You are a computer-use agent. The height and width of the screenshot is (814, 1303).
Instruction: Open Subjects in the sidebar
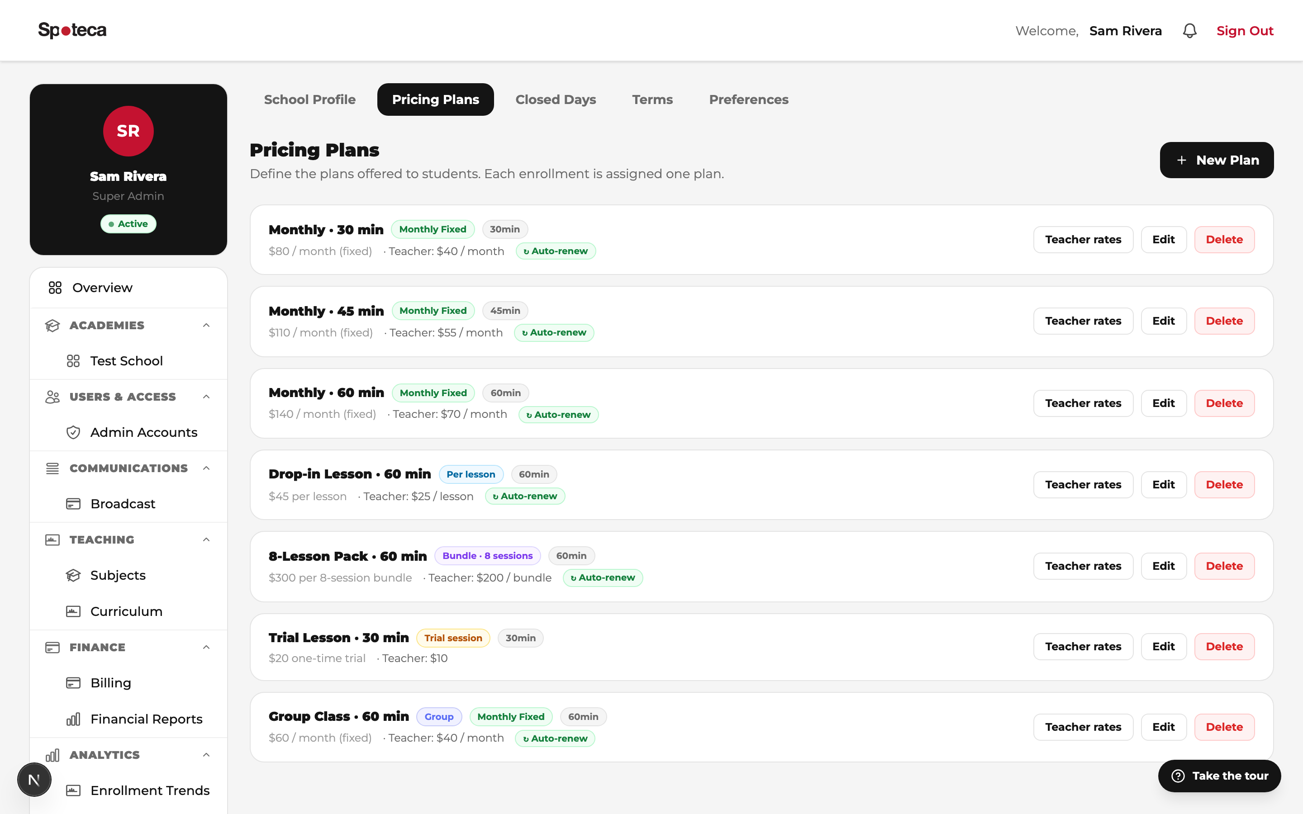point(128,576)
